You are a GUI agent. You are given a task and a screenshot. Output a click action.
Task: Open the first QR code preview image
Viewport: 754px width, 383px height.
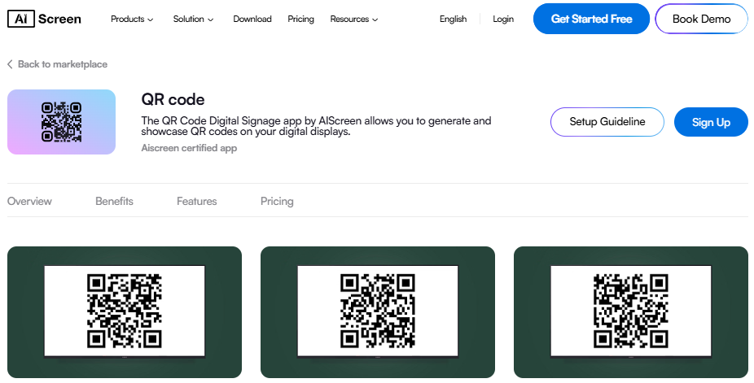click(125, 312)
